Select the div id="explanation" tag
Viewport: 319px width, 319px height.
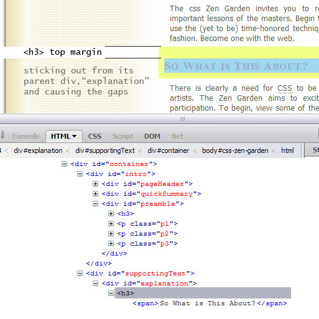149,284
